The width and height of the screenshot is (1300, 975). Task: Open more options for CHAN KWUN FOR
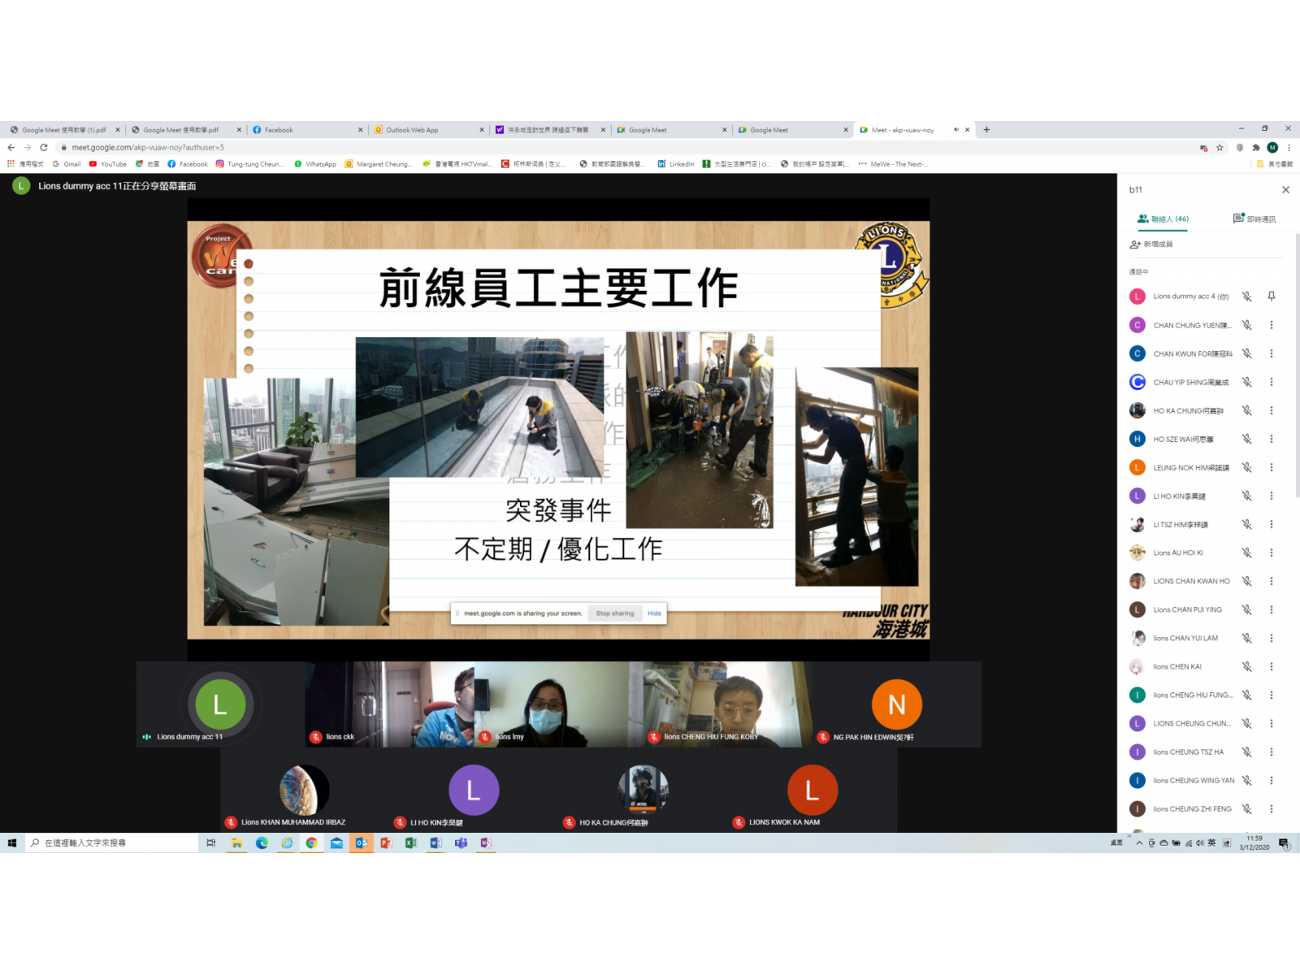[x=1272, y=353]
